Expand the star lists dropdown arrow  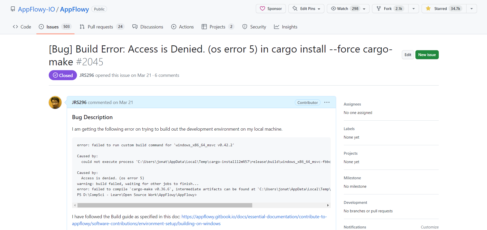pyautogui.click(x=472, y=9)
